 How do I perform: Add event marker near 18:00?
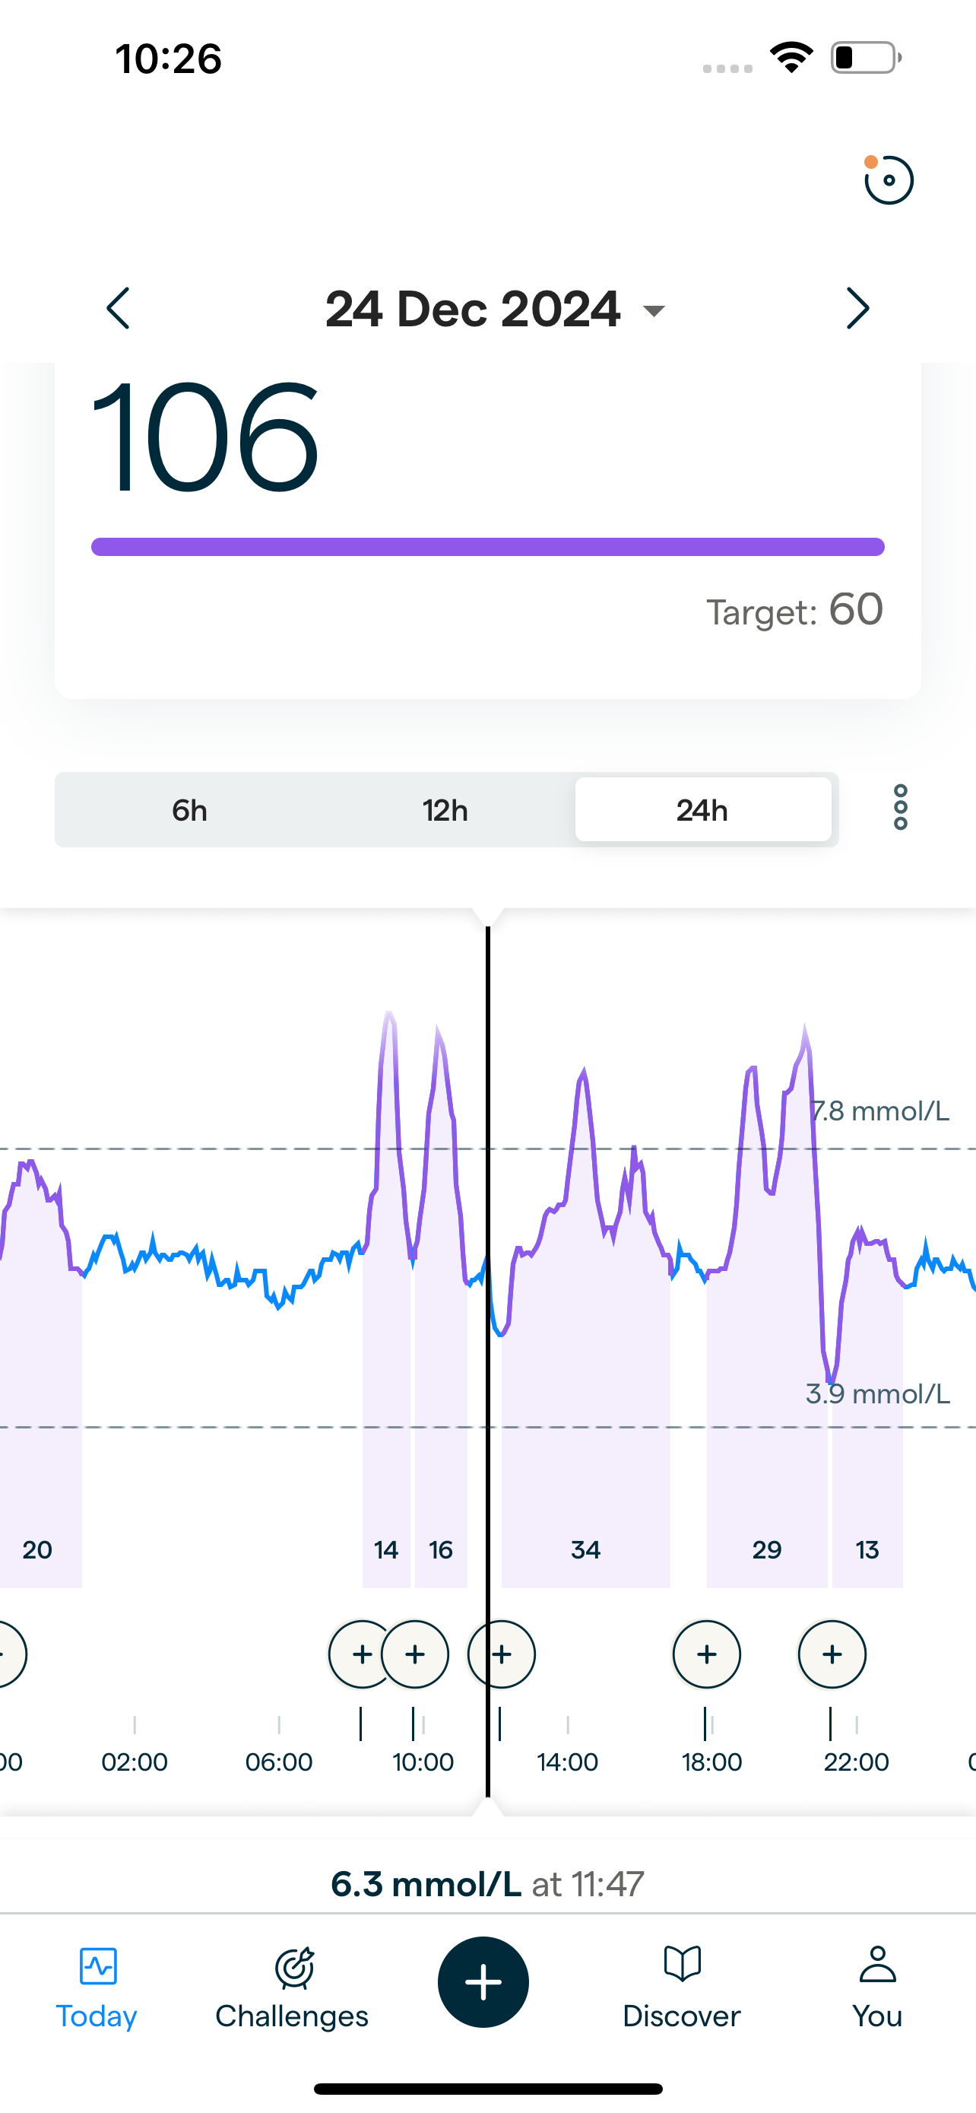[706, 1654]
